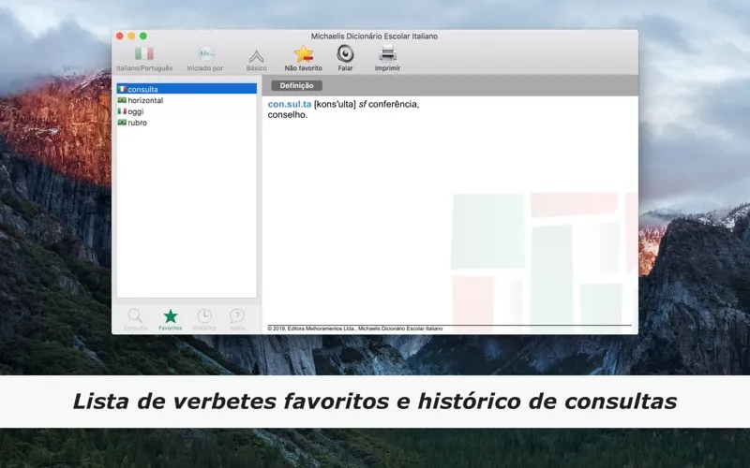The image size is (750, 468).
Task: Click the yellow minimize window button
Action: tap(131, 37)
